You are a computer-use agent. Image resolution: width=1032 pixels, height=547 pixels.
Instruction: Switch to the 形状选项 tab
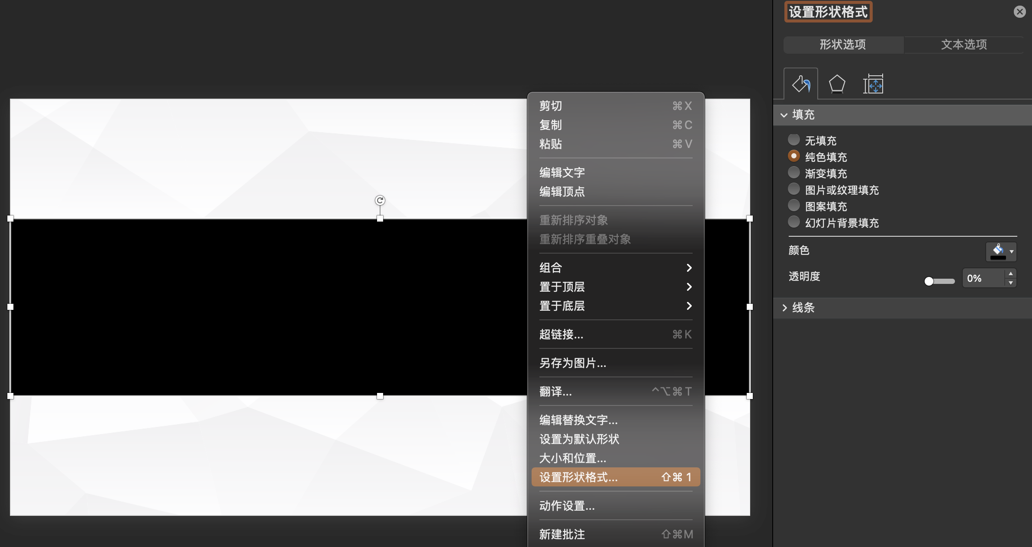click(842, 45)
